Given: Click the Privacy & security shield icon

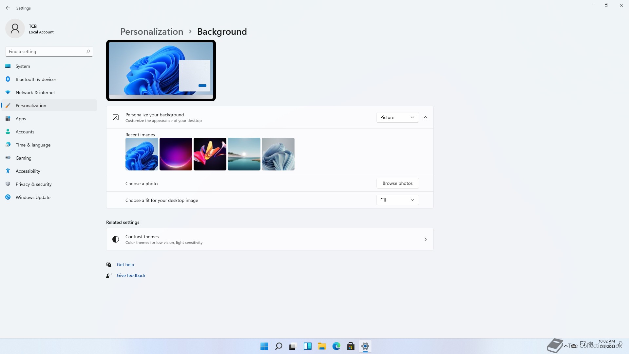Looking at the screenshot, I should 8,184.
